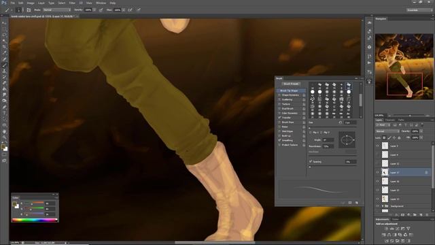The height and width of the screenshot is (245, 435).
Task: Open Color Dynamics settings
Action: point(290,114)
